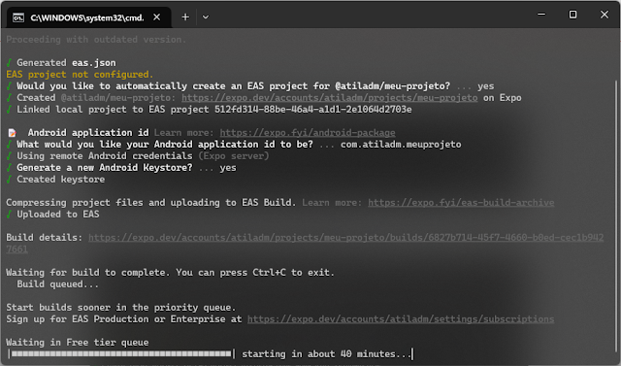Open a new terminal tab

185,17
